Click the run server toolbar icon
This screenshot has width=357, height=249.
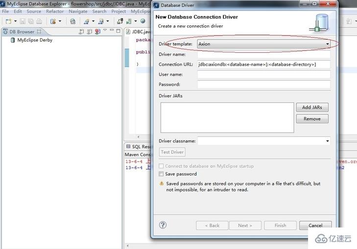coord(129,22)
